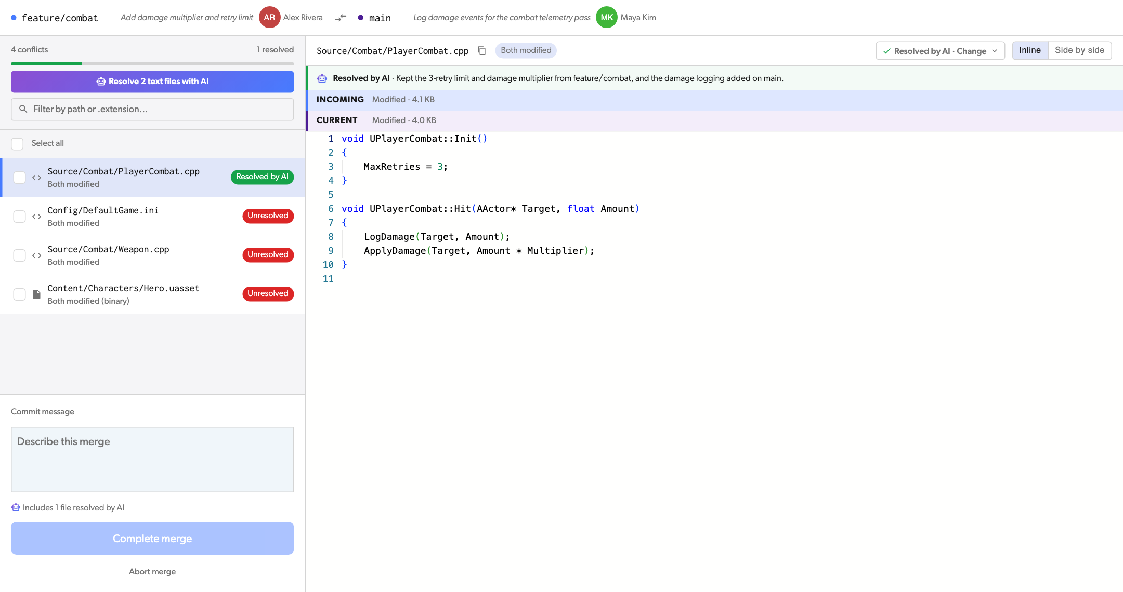Open the Resolved by AI Change dropdown
Image resolution: width=1123 pixels, height=592 pixels.
940,51
